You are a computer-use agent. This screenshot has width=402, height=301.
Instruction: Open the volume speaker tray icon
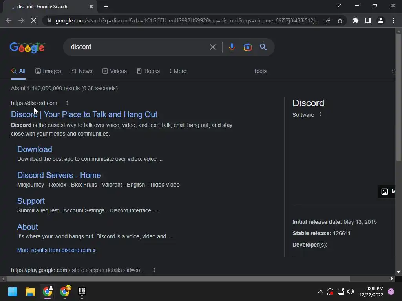pos(351,292)
